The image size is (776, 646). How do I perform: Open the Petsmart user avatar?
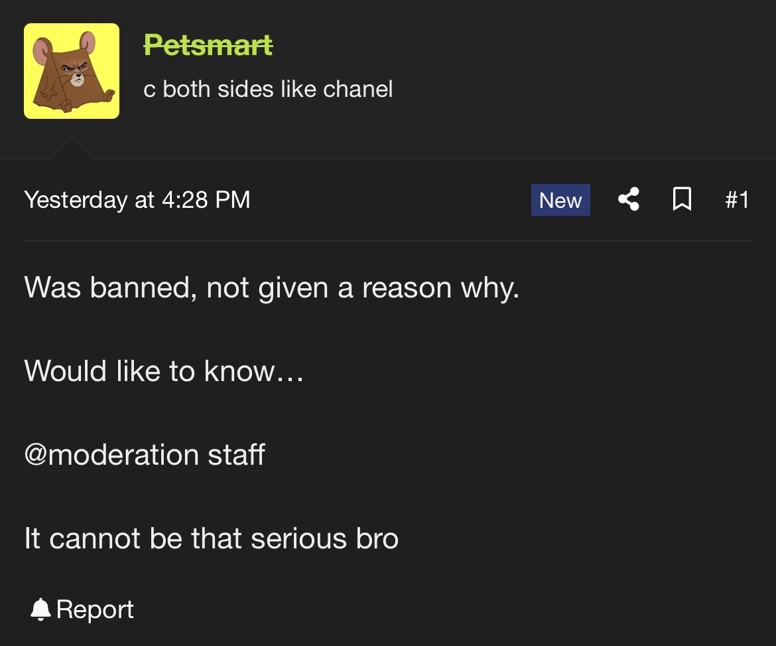[72, 71]
